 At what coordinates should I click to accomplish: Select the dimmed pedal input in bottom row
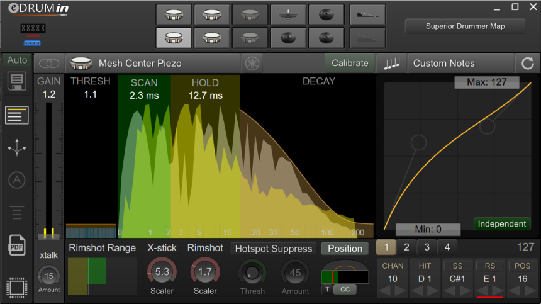[x=367, y=38]
